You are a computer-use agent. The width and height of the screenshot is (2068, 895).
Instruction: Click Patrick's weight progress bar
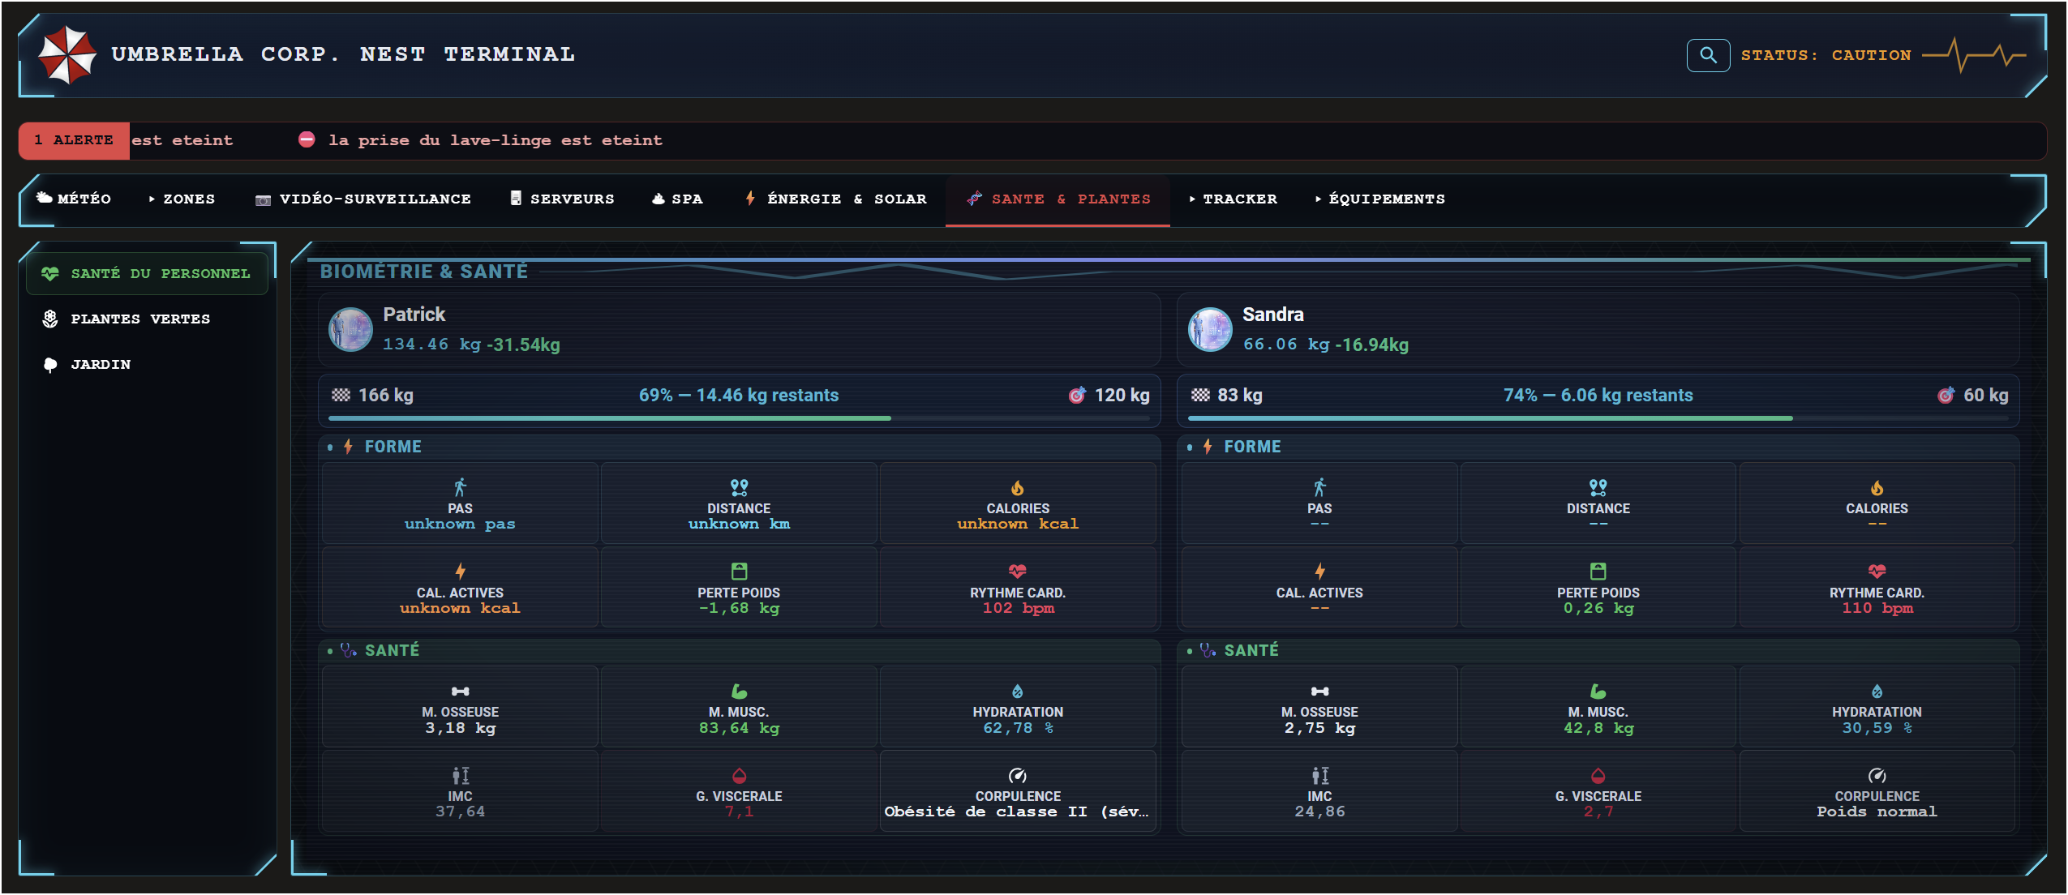click(739, 418)
